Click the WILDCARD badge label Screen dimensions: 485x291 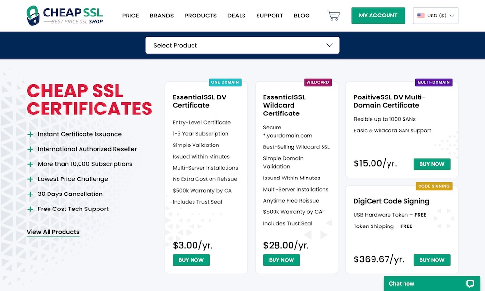click(x=318, y=82)
